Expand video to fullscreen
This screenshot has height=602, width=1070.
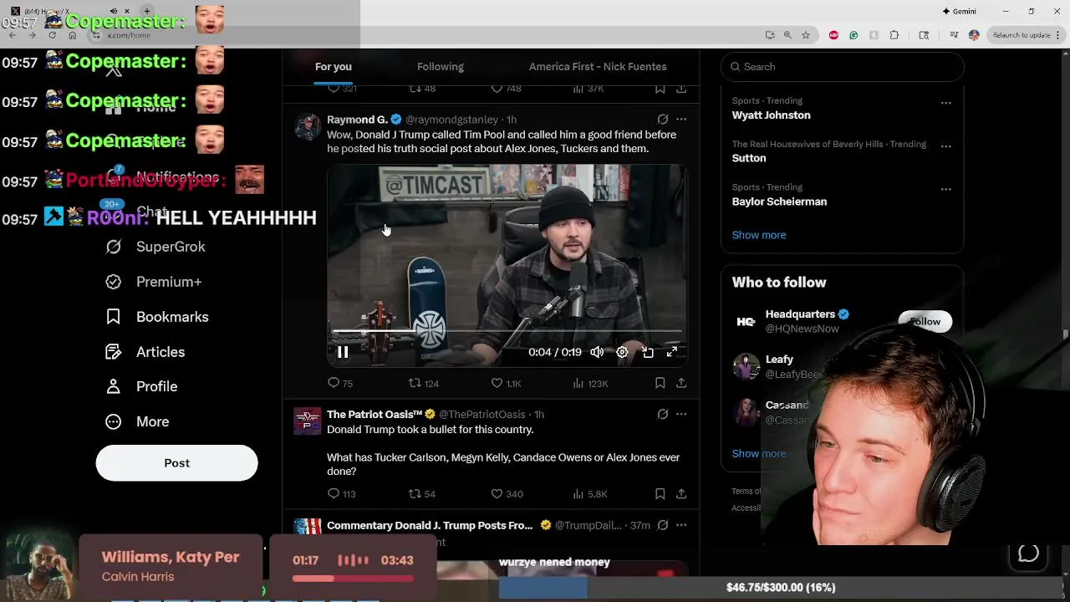tap(672, 352)
